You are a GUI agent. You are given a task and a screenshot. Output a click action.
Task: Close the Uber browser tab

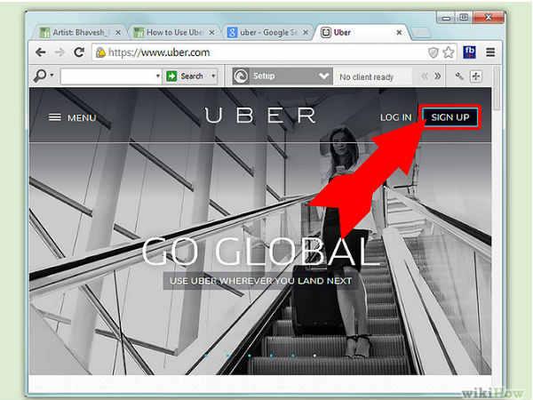point(400,32)
